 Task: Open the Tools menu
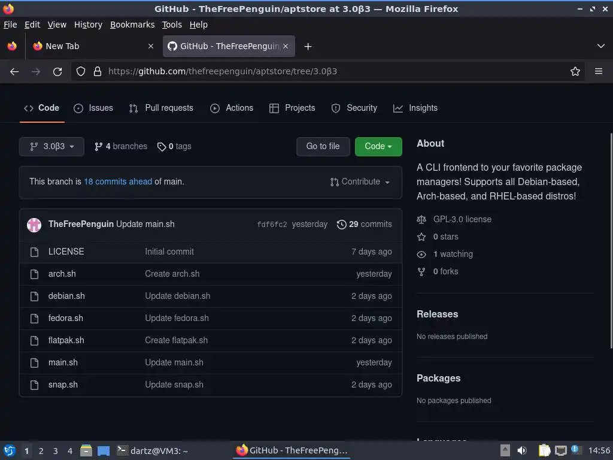(x=172, y=25)
